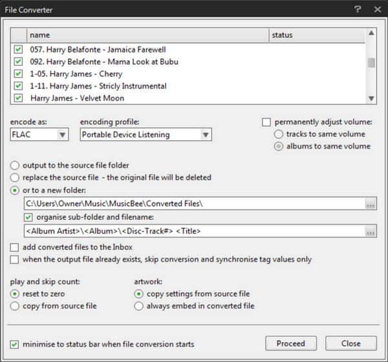Select always embed in converted file
388x362 pixels.
pyautogui.click(x=138, y=306)
